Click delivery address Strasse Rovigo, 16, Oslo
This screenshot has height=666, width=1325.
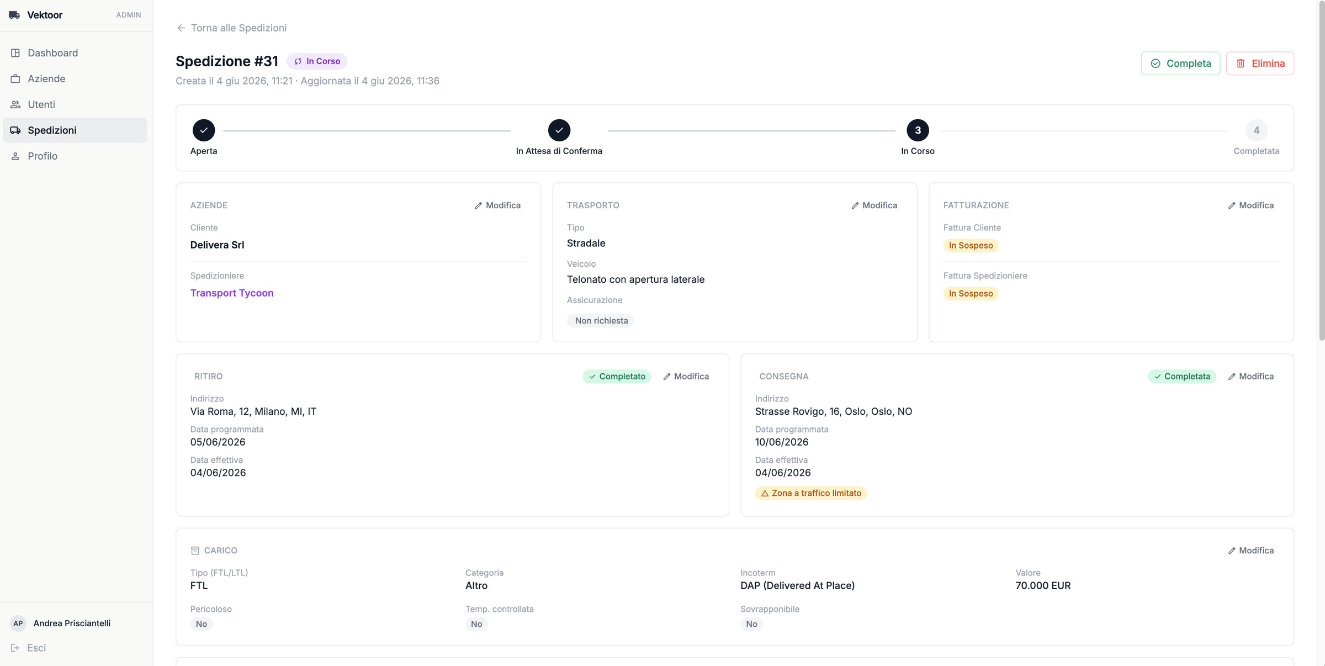pyautogui.click(x=834, y=411)
